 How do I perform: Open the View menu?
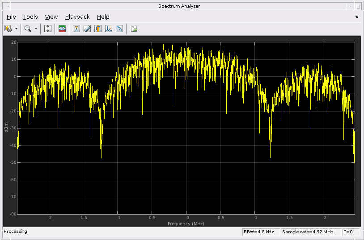pos(51,17)
